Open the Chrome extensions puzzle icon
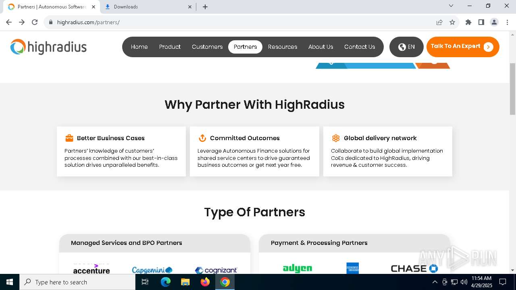This screenshot has height=290, width=516. [468, 22]
